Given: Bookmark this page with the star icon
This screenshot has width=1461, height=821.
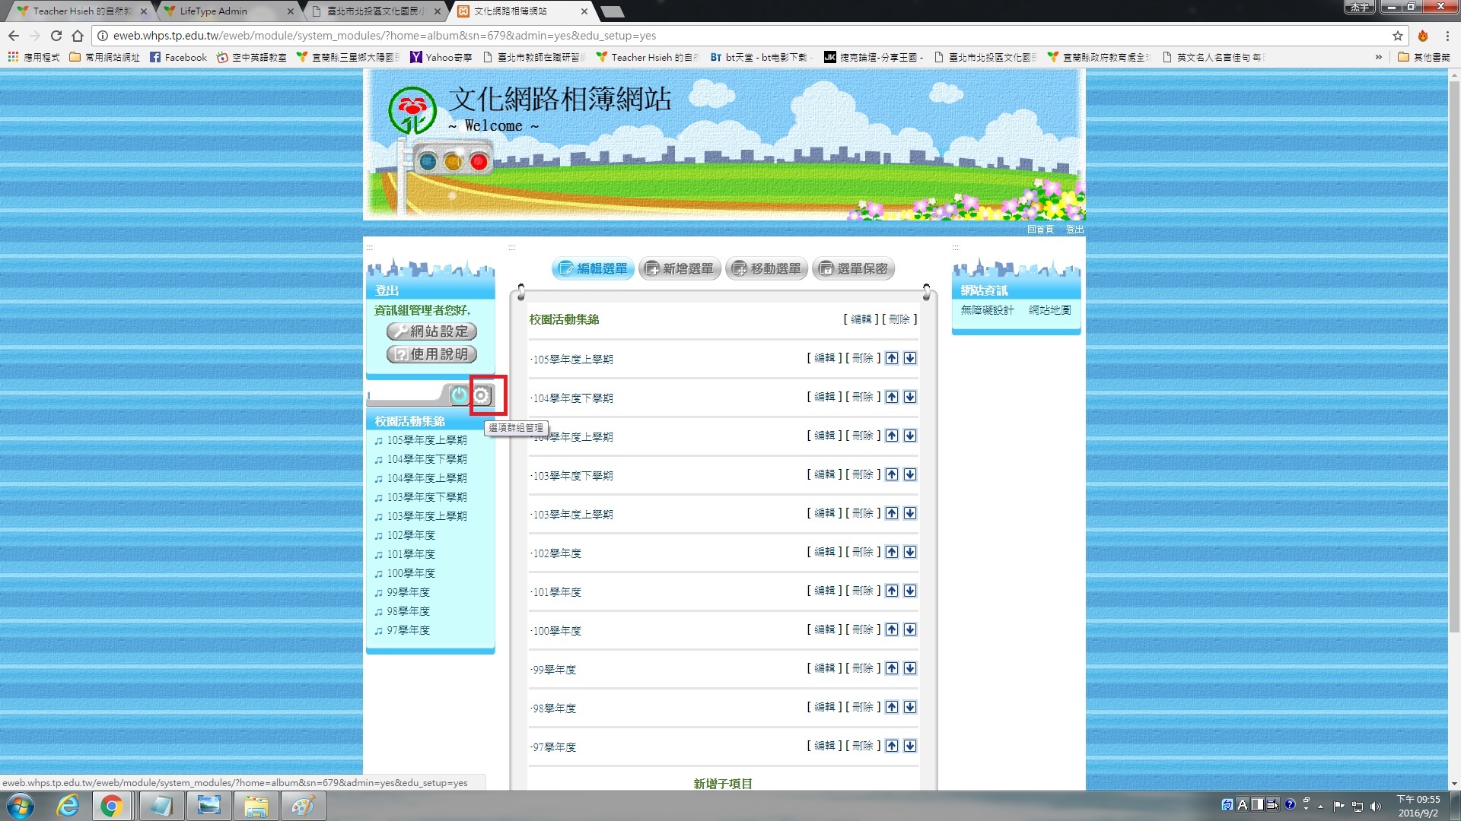Looking at the screenshot, I should pyautogui.click(x=1398, y=36).
